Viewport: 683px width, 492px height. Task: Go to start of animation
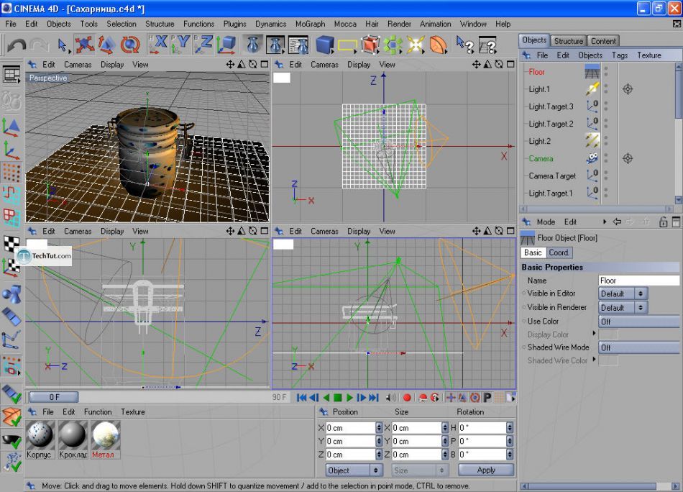[301, 398]
